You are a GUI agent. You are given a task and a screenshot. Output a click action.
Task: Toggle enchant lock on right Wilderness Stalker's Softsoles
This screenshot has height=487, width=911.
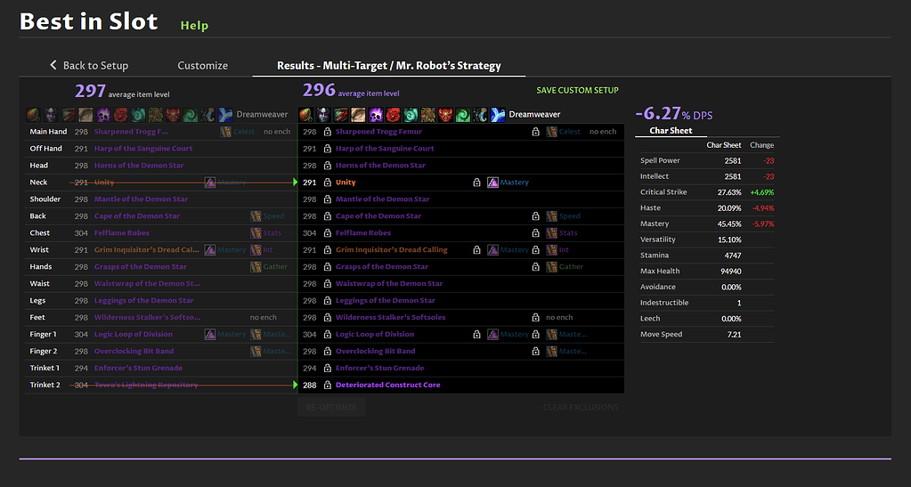(x=535, y=318)
